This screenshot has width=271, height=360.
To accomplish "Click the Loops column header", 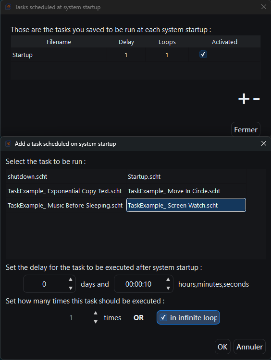I will point(167,42).
